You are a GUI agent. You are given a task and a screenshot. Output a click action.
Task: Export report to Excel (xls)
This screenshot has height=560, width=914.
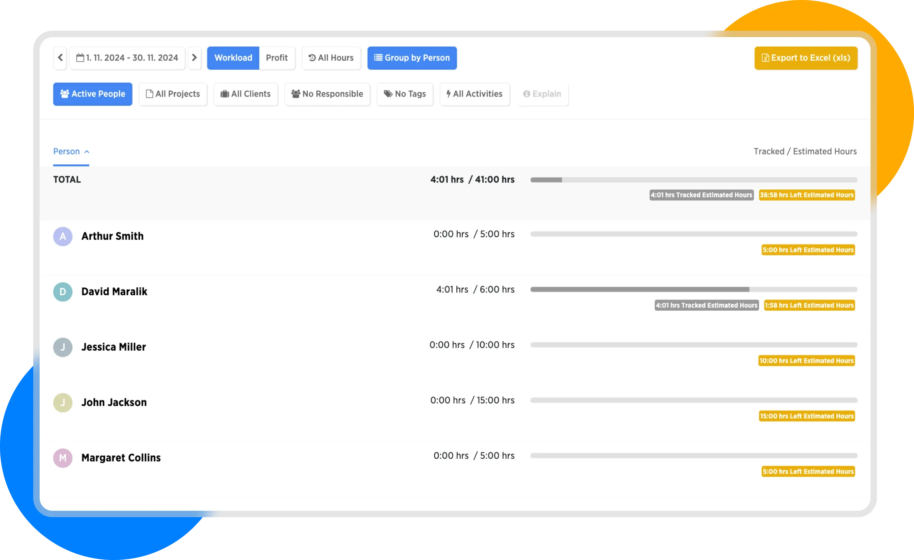pyautogui.click(x=806, y=58)
